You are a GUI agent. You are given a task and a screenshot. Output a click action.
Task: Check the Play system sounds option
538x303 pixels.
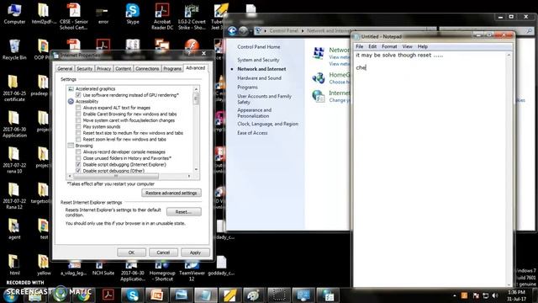pyautogui.click(x=78, y=126)
